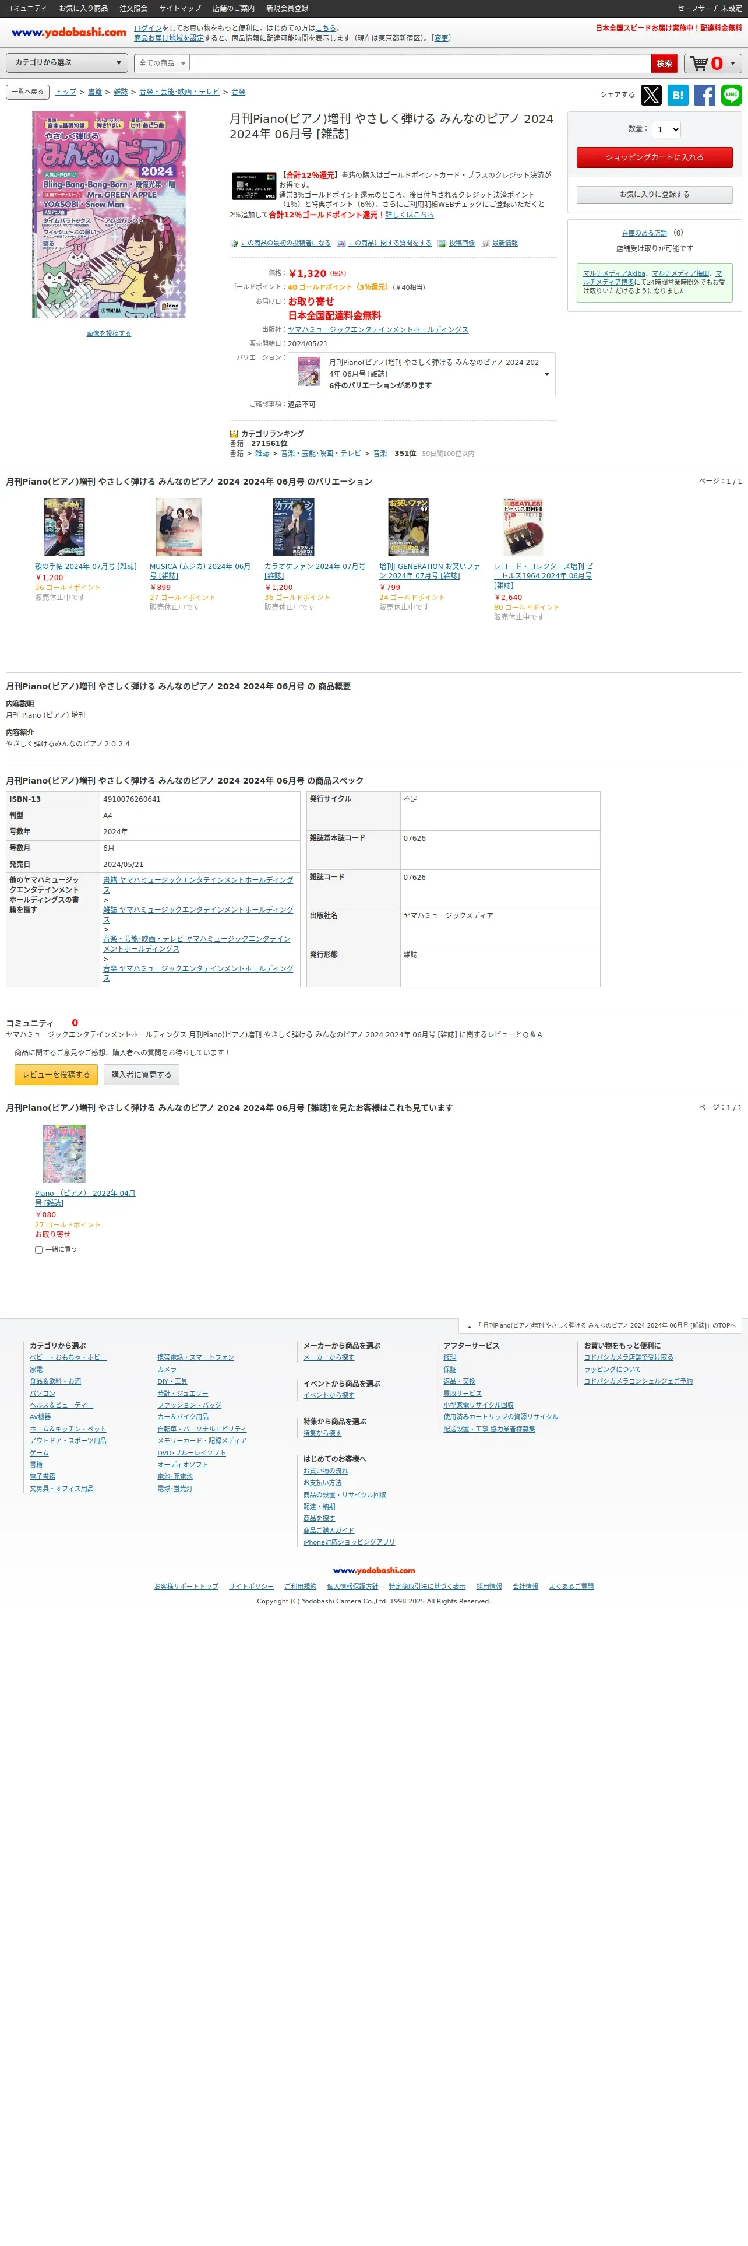
Task: Tick the 一緒に買う checkbox
Action: point(38,1250)
